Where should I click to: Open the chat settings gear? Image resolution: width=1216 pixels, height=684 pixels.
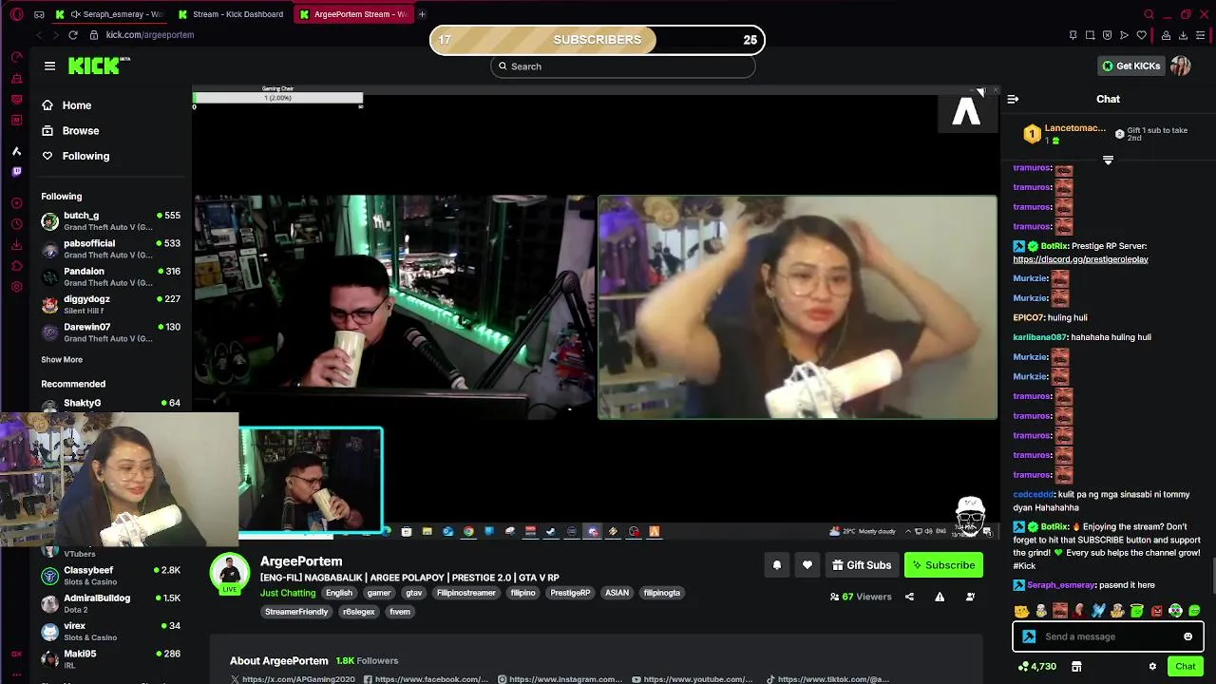point(1152,667)
